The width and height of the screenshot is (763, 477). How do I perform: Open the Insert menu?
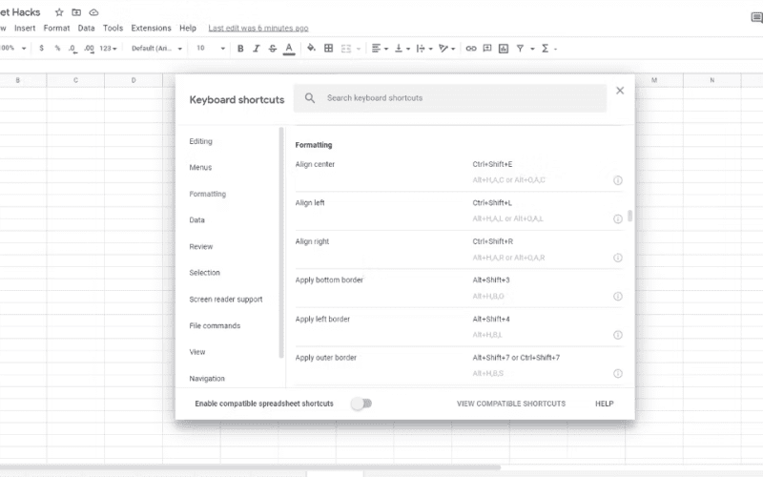point(25,28)
